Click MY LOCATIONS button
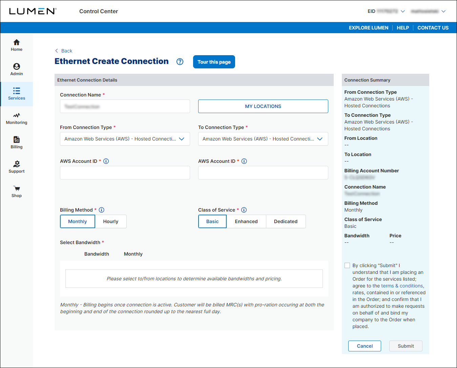457x368 pixels. [263, 106]
